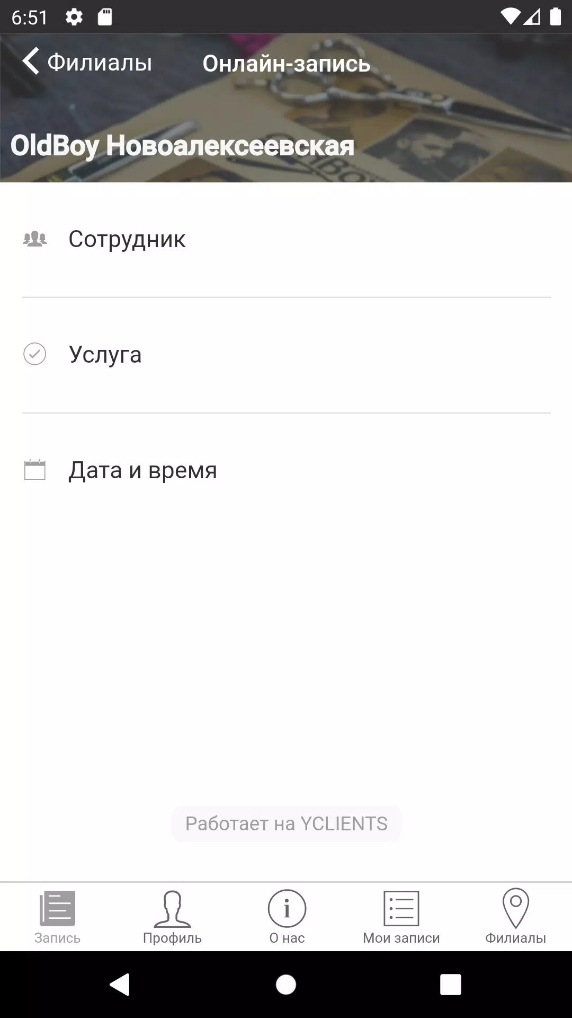572x1018 pixels.
Task: Tap the Работает на YCLIENTS badge
Action: point(286,823)
